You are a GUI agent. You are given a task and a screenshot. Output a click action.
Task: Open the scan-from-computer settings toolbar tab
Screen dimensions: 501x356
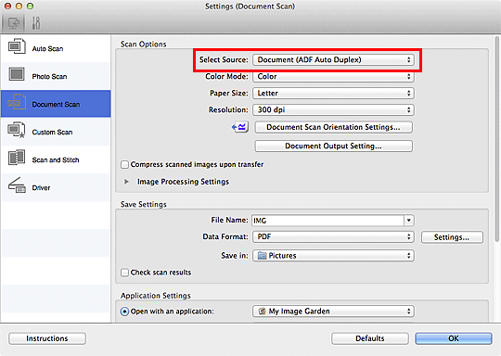pos(13,23)
